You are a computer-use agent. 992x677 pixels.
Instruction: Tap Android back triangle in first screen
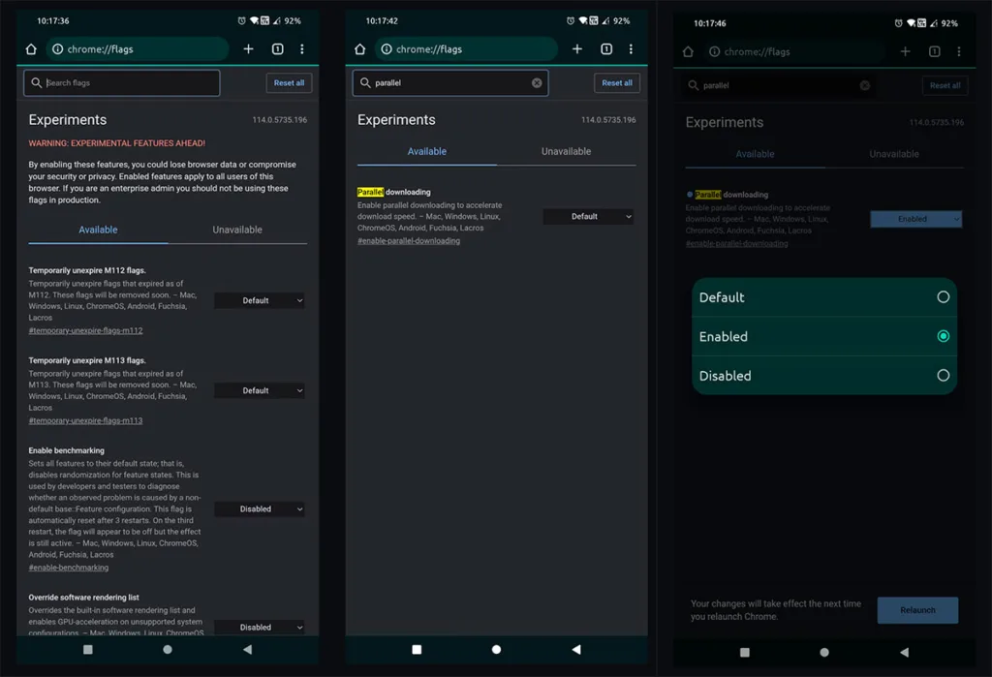247,649
